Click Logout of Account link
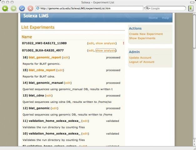This screenshot has width=196, height=150. pyautogui.click(x=142, y=62)
